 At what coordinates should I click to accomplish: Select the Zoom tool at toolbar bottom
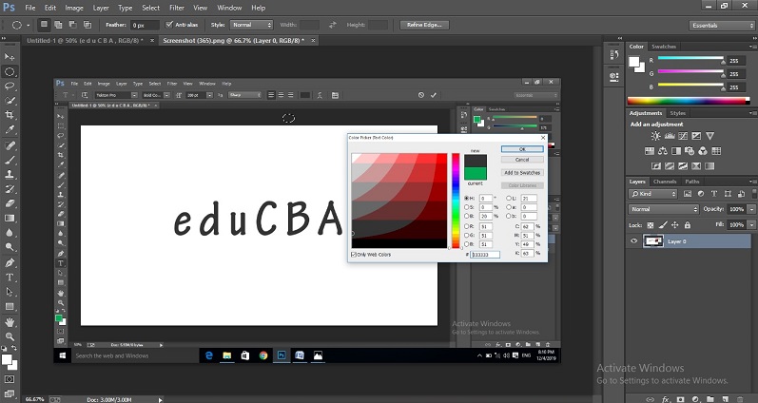point(10,336)
